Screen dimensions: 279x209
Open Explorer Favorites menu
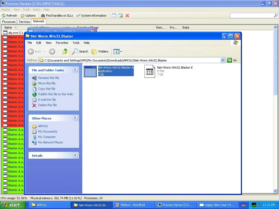click(x=62, y=43)
